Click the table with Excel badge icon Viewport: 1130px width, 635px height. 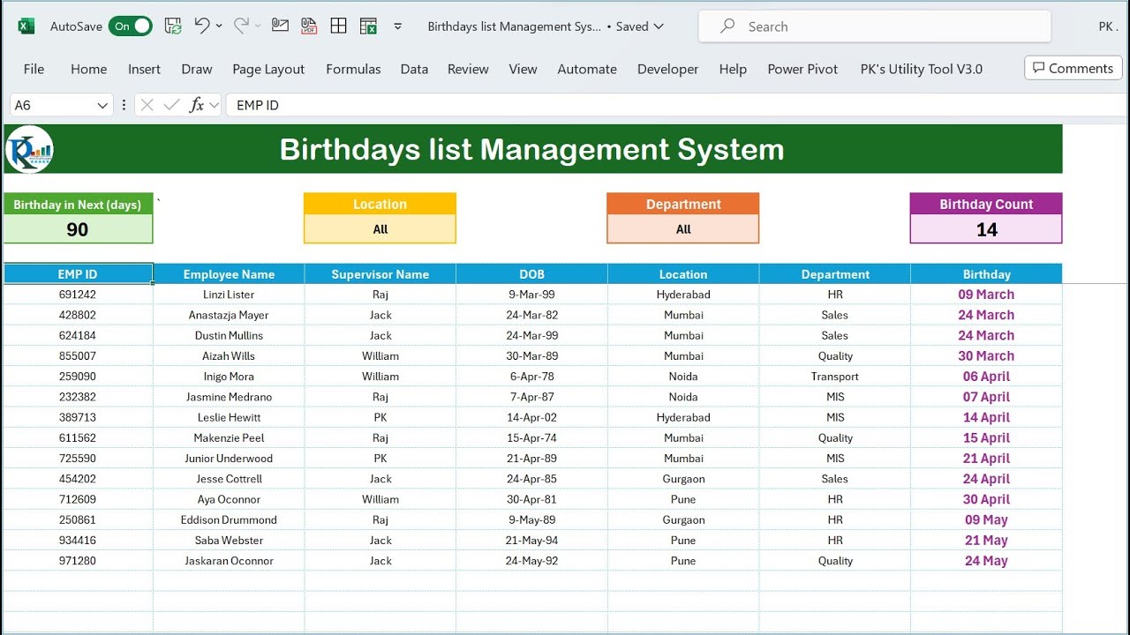[x=368, y=26]
